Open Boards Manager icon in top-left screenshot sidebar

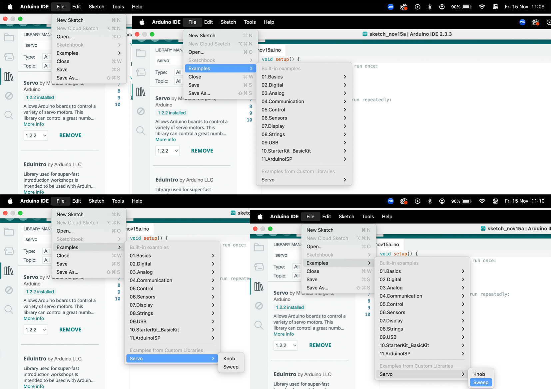pyautogui.click(x=9, y=57)
